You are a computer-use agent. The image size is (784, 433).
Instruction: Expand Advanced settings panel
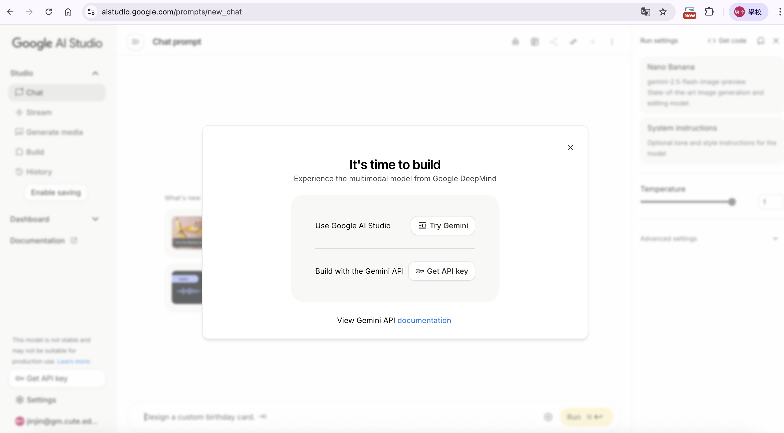(775, 239)
